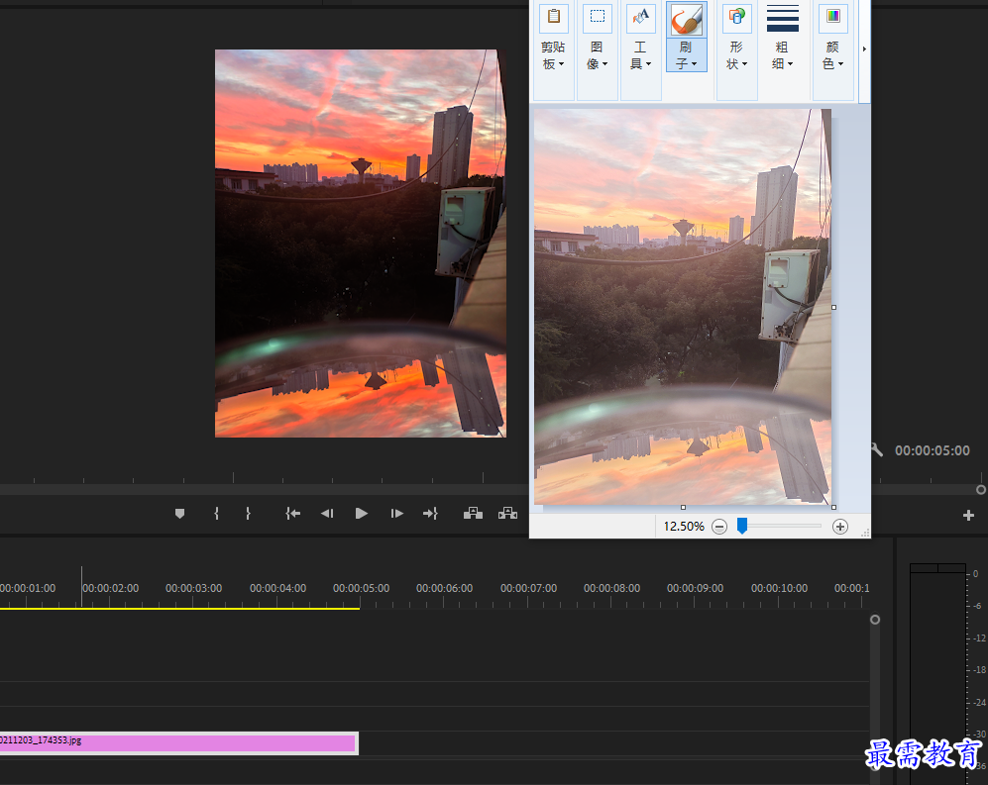Click the shapes icon in Paint ribbon
Viewport: 988px width, 785px height.
pos(736,17)
